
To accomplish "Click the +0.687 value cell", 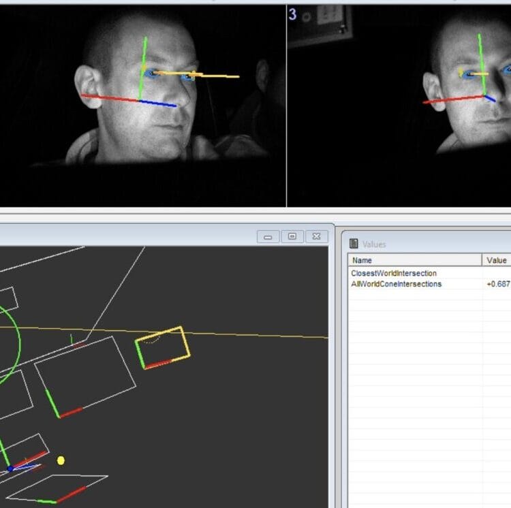I will click(x=497, y=284).
